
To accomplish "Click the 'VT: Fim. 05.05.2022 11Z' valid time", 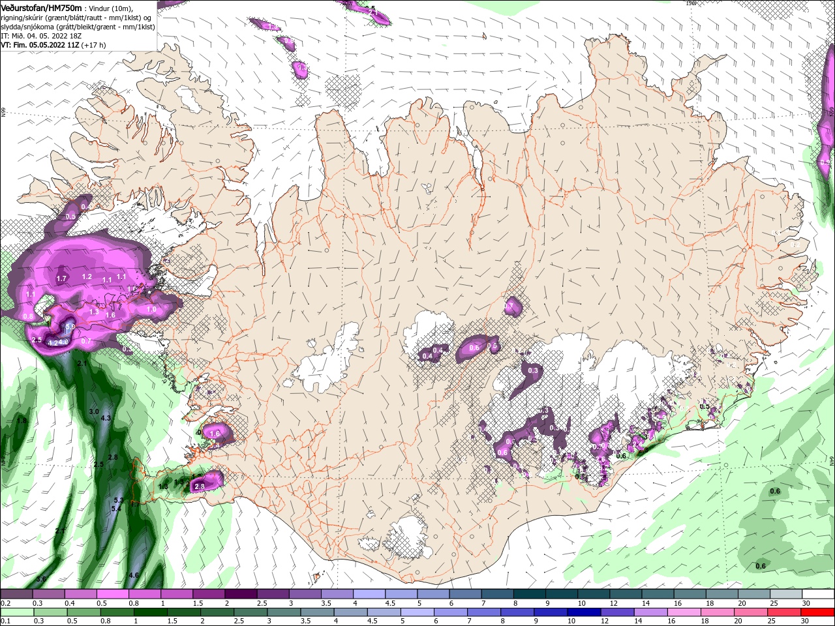I will pyautogui.click(x=40, y=45).
